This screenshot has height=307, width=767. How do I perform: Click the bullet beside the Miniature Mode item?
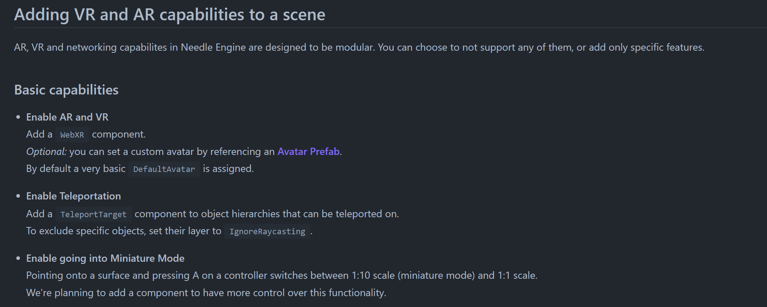[x=18, y=258]
